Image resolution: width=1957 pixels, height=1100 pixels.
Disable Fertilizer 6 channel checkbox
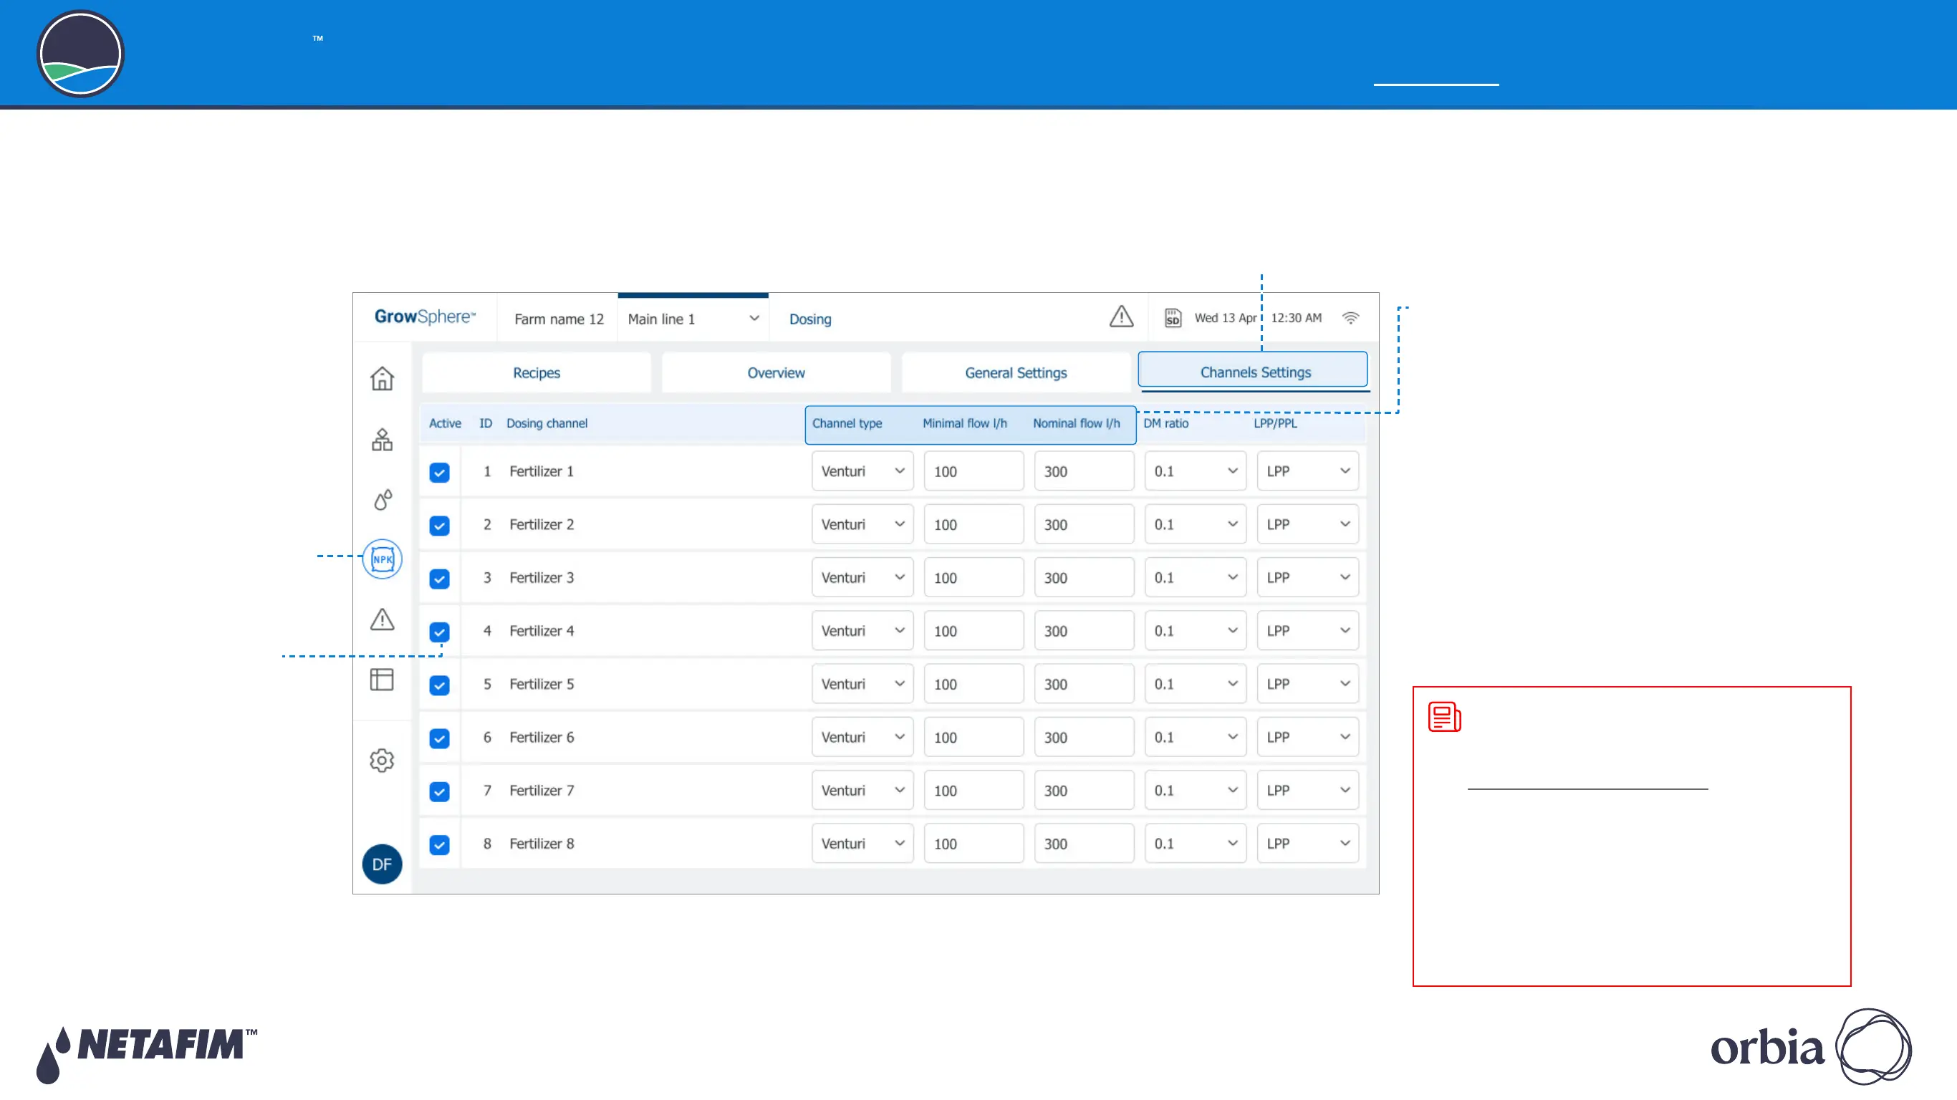[439, 738]
